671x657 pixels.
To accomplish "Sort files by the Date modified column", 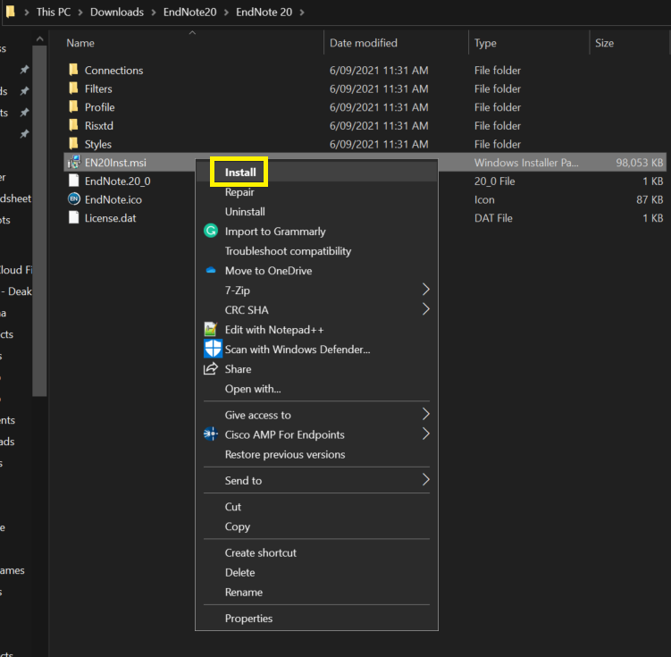I will point(364,43).
